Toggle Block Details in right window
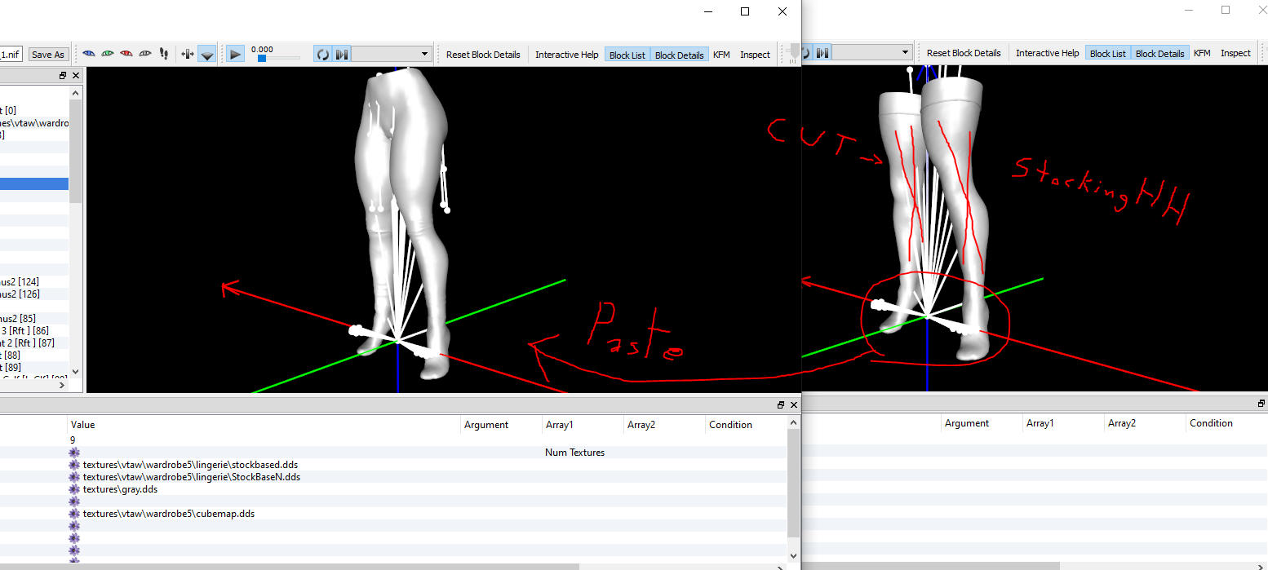 pyautogui.click(x=1159, y=53)
